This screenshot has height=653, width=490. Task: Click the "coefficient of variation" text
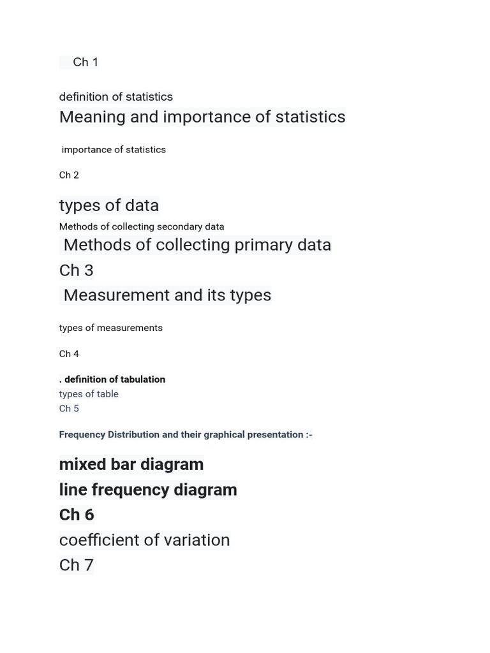pyautogui.click(x=144, y=540)
